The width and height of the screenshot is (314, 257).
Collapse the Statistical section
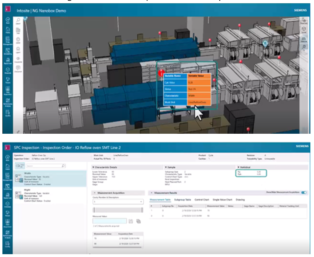pyautogui.click(x=238, y=167)
